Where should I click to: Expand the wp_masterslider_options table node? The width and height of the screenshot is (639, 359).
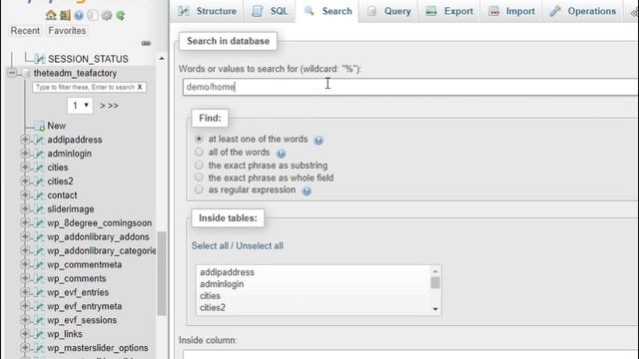25,348
